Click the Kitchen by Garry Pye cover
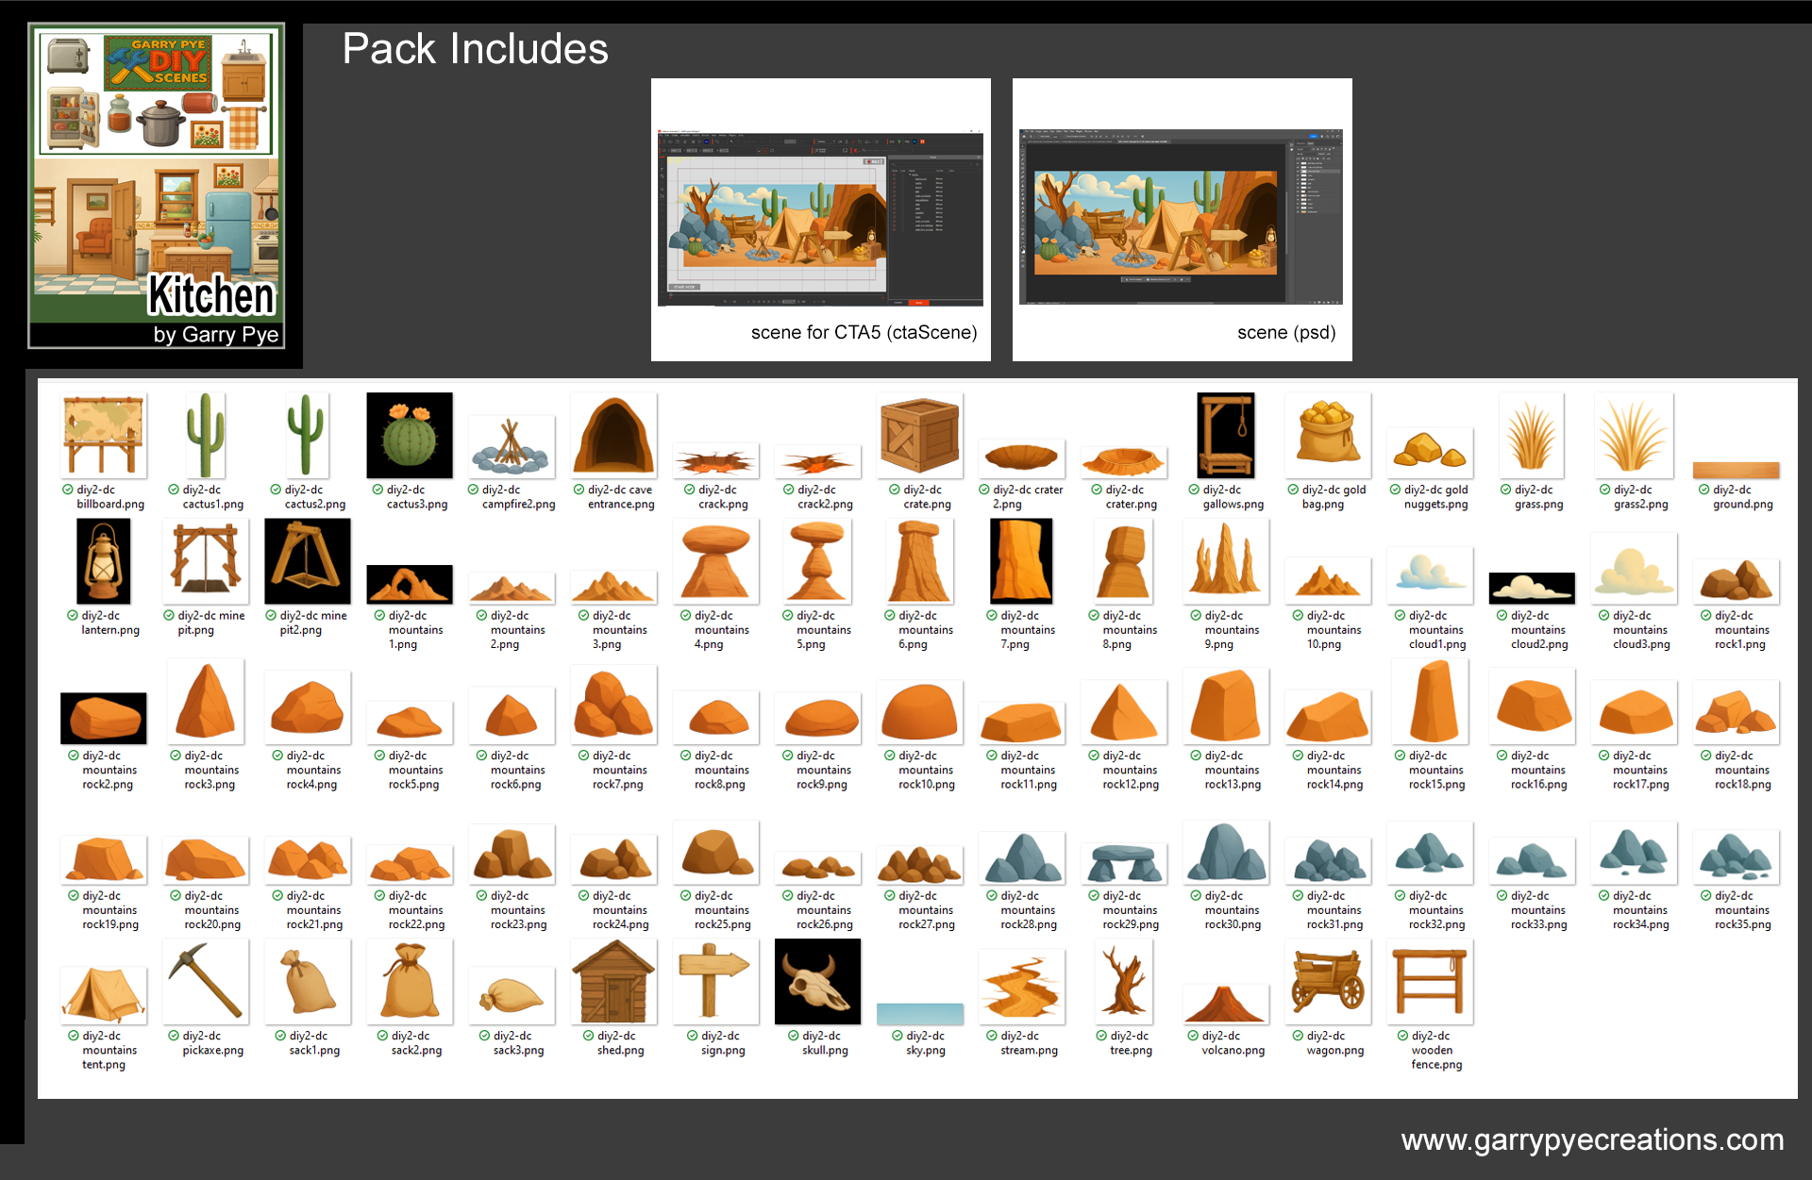 coord(157,187)
